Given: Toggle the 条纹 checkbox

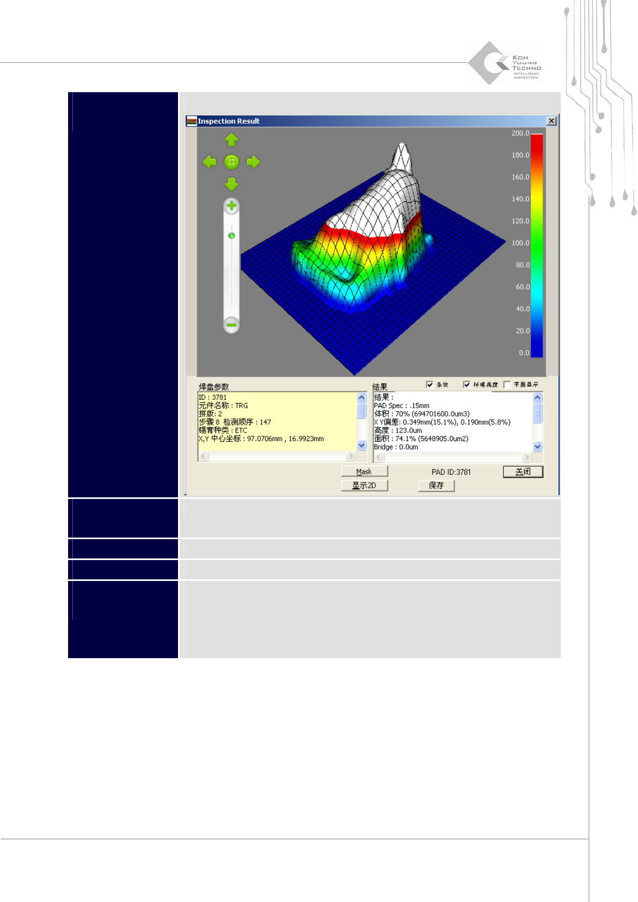Looking at the screenshot, I should click(x=429, y=384).
